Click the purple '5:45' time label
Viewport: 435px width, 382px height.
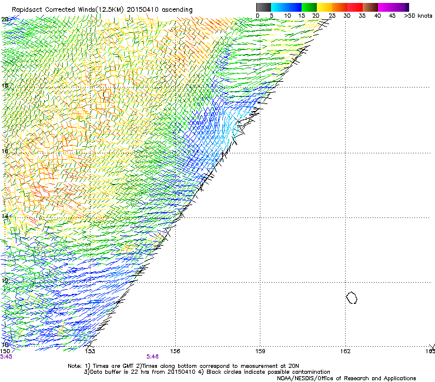(6, 357)
